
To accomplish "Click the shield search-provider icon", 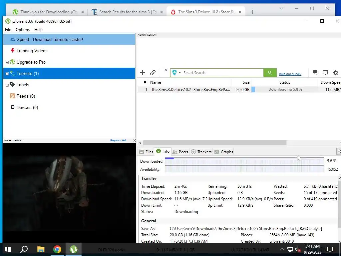I will [174, 72].
